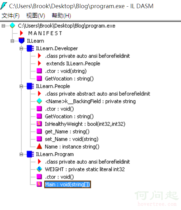Collapse the ILLearn.Program class node

click(21, 154)
